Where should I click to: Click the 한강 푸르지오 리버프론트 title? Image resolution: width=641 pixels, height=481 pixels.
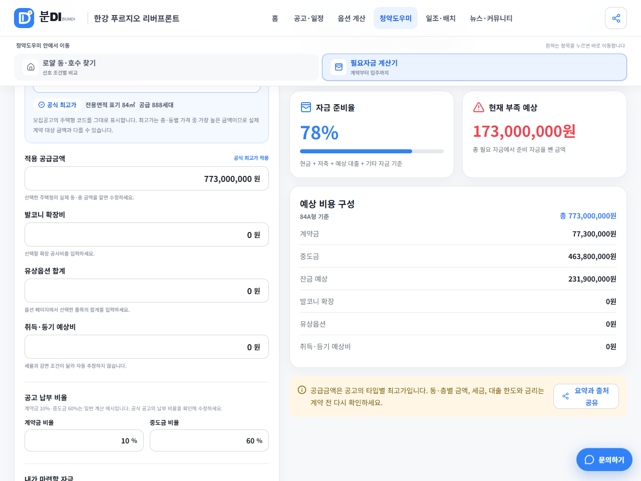[137, 18]
